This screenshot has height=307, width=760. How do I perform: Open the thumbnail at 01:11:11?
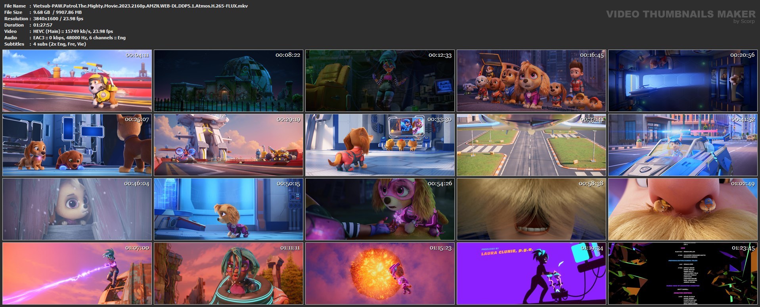pos(229,274)
